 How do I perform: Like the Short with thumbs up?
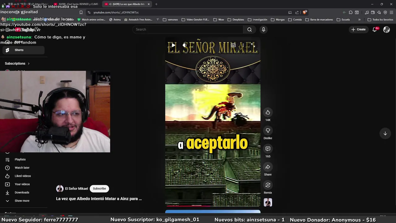coord(268,112)
